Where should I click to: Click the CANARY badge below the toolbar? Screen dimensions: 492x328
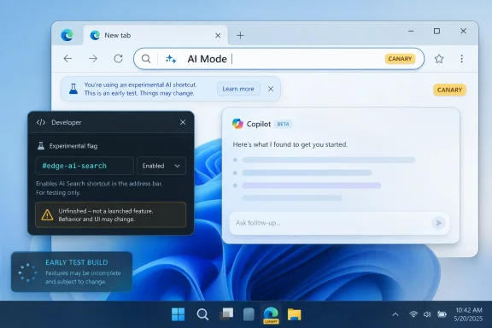[x=449, y=90]
